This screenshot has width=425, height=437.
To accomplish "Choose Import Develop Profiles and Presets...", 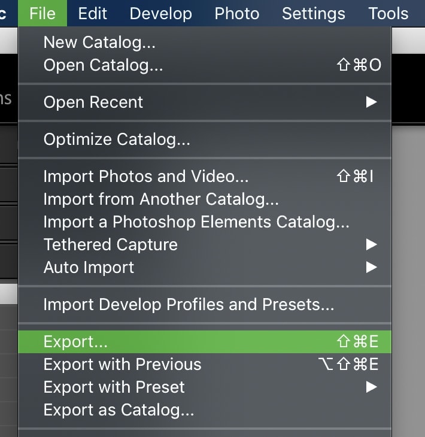I will [205, 304].
